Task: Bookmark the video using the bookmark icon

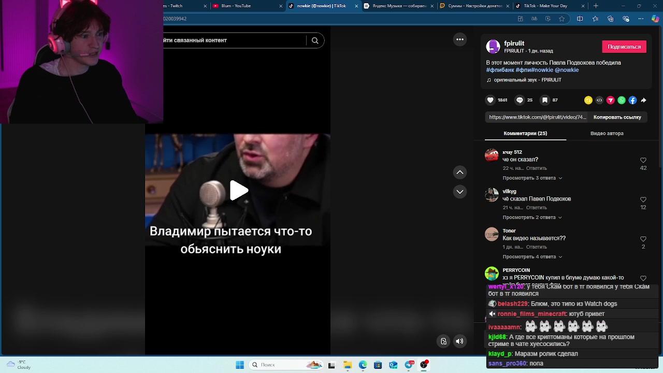Action: tap(545, 100)
